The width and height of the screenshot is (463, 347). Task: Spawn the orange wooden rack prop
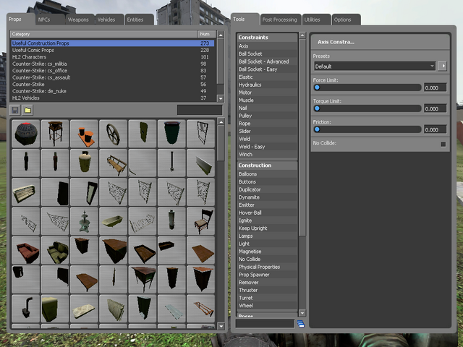(x=201, y=309)
